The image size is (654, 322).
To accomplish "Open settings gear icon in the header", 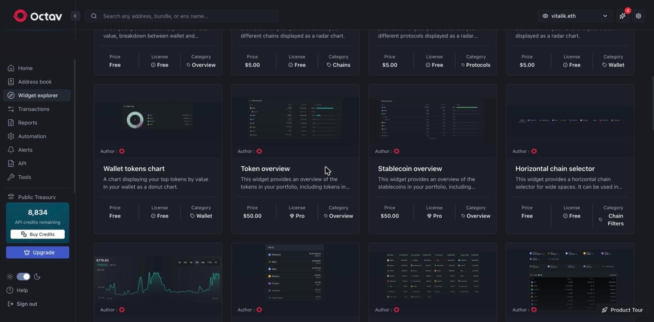I will 639,16.
